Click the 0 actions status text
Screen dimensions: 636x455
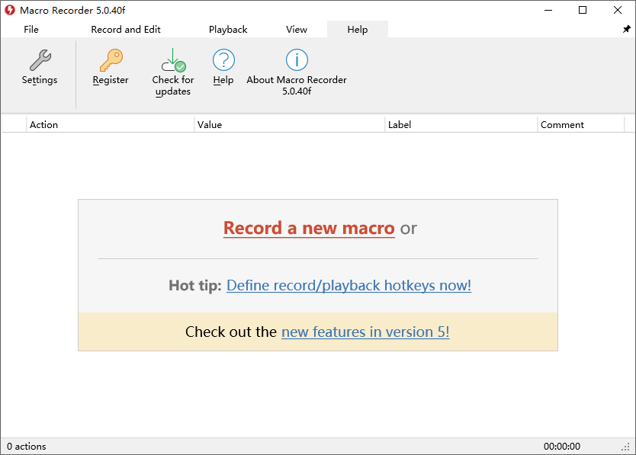(x=27, y=447)
